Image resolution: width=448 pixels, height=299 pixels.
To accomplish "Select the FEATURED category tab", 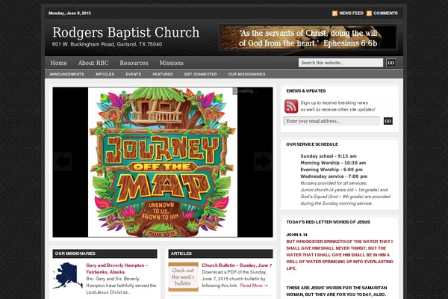I will 163,74.
